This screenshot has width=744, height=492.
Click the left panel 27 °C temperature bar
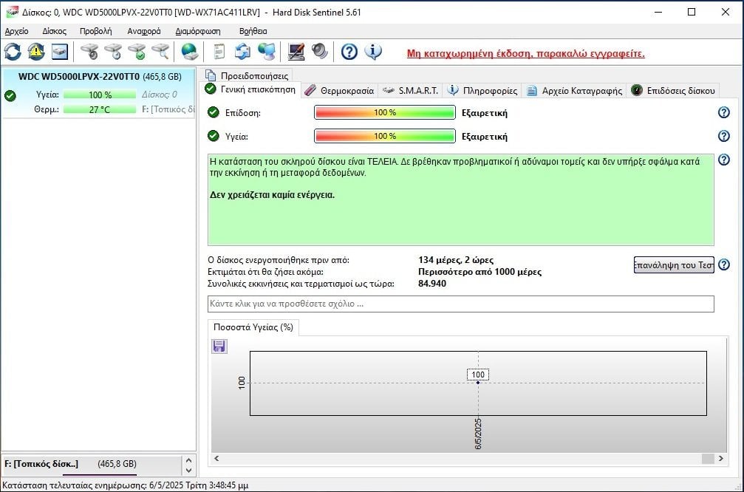pyautogui.click(x=100, y=109)
